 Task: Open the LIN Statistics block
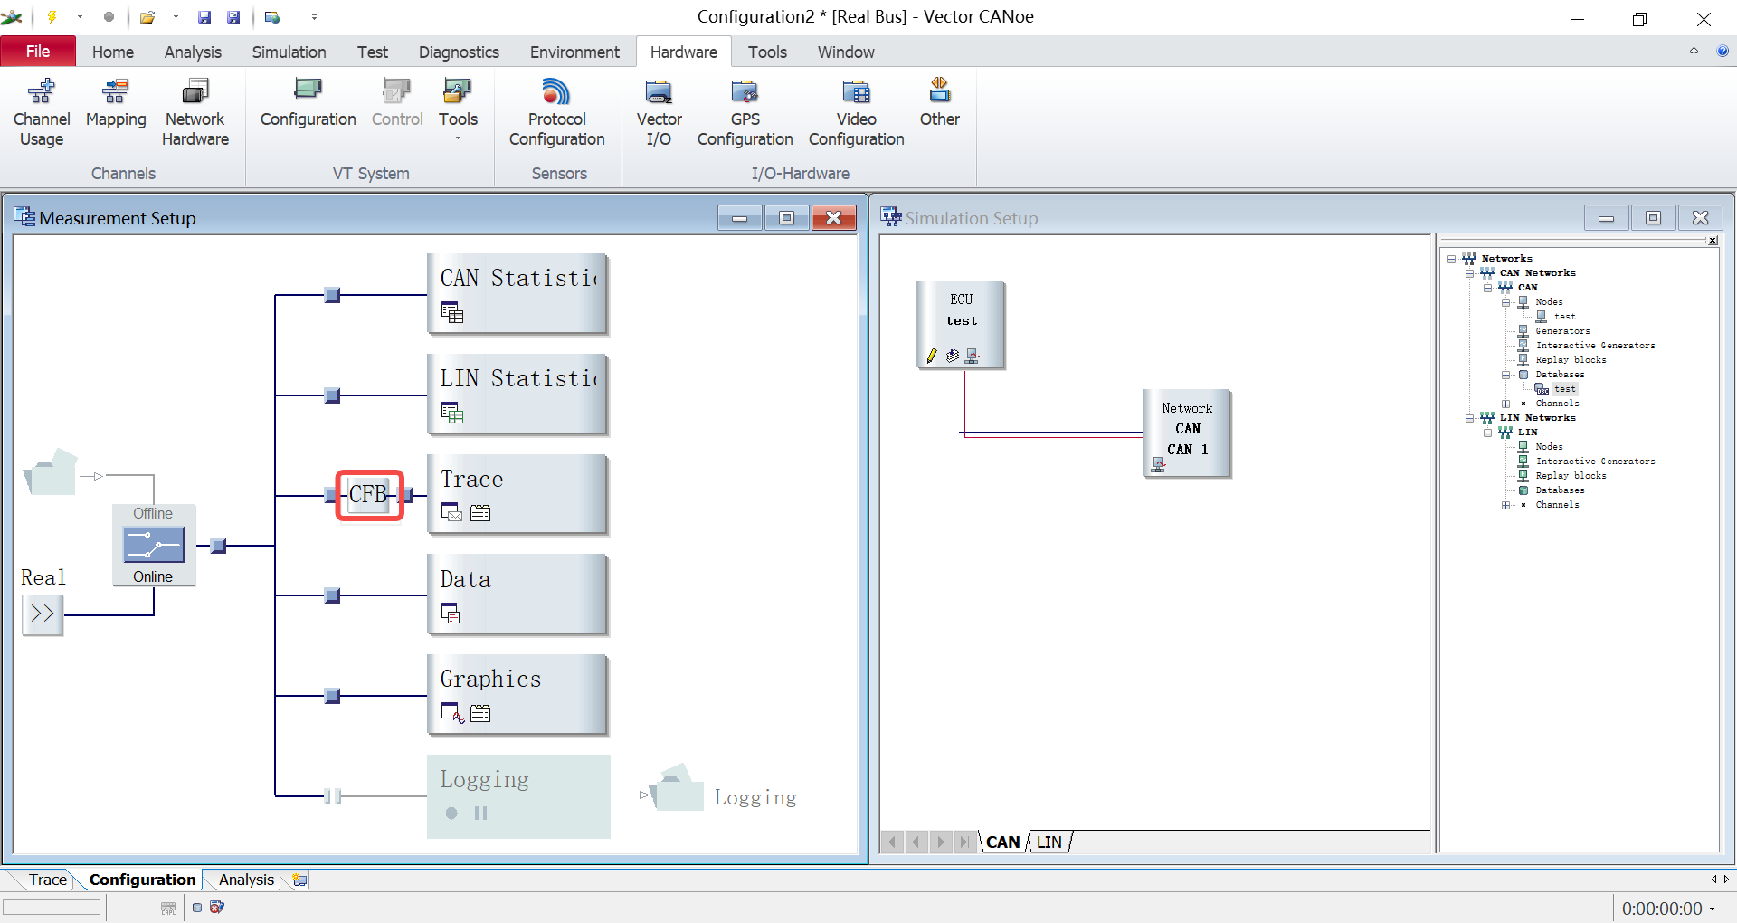pos(517,394)
